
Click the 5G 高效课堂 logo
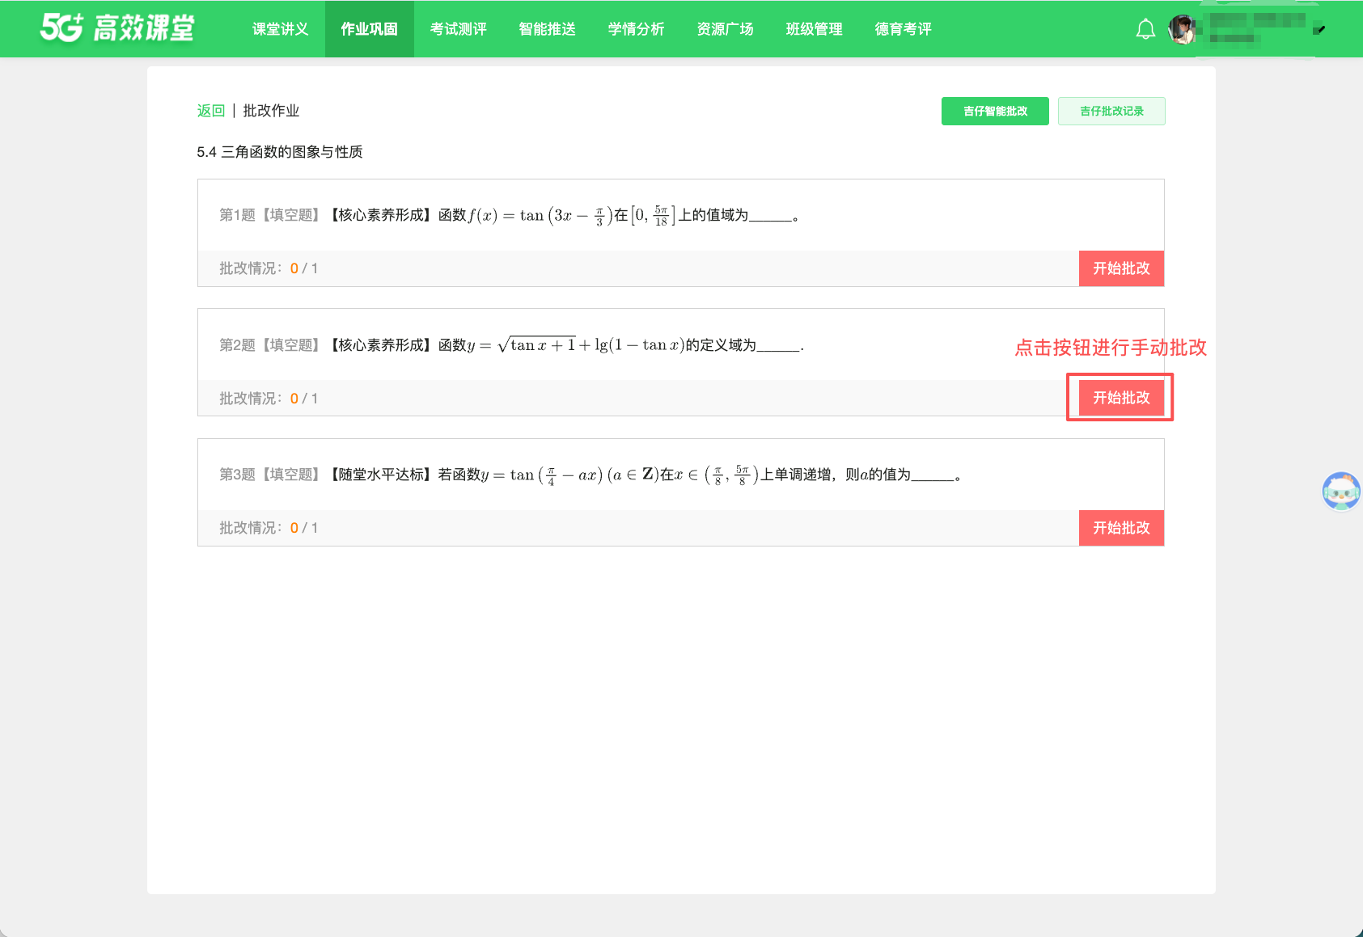[118, 28]
